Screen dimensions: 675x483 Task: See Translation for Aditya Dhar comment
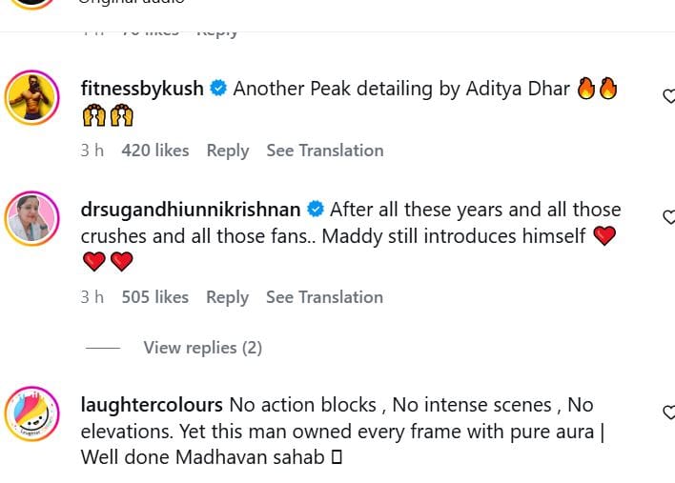tap(324, 151)
